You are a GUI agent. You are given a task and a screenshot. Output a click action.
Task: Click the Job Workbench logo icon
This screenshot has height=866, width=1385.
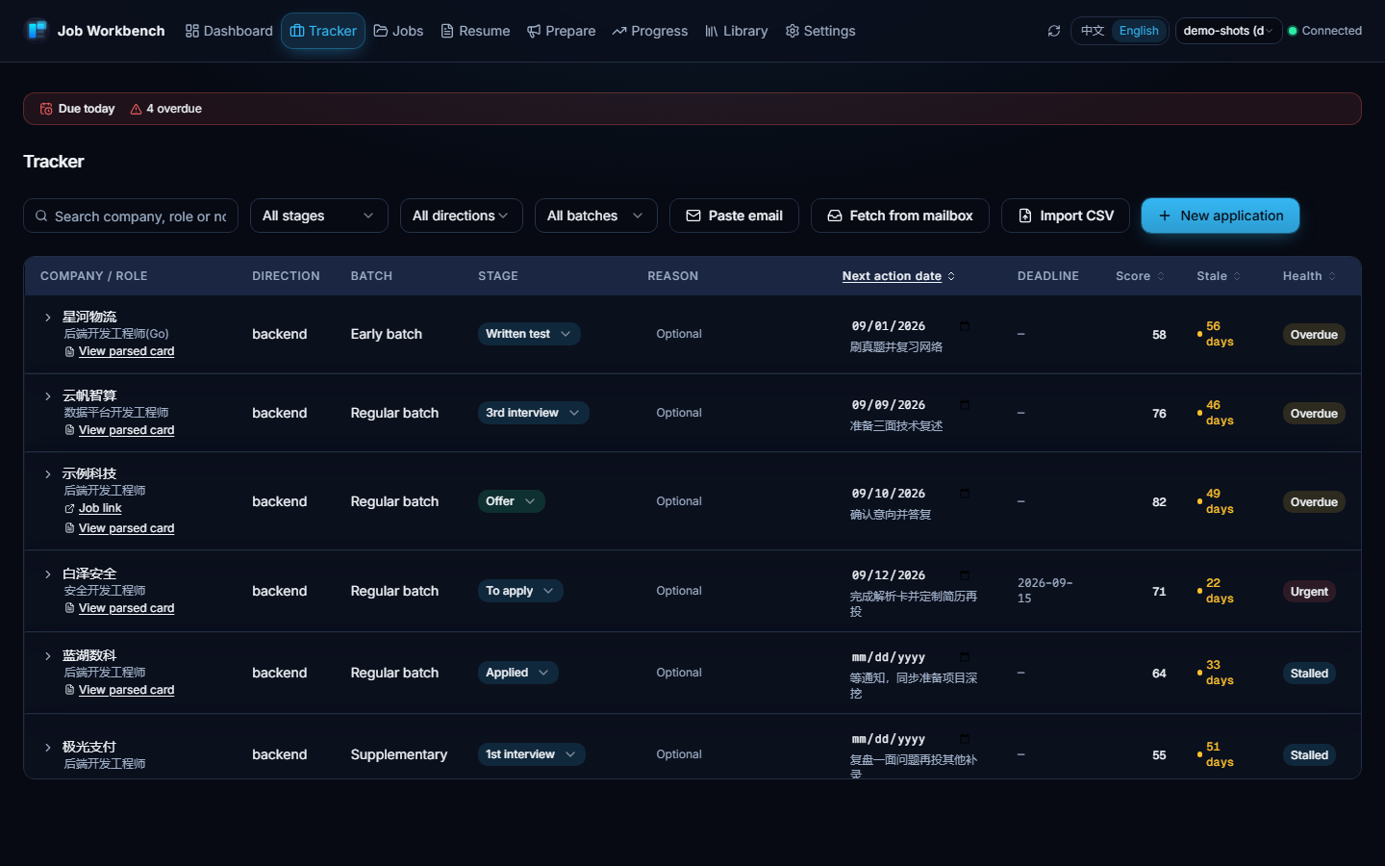[37, 30]
